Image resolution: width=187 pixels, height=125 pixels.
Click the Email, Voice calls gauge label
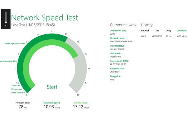pos(18,92)
